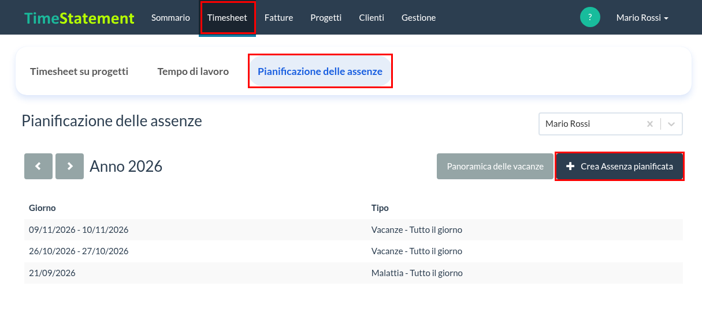The image size is (702, 313).
Task: Open the Clienti section
Action: (372, 18)
